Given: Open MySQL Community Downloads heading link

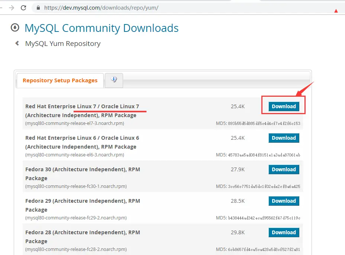Looking at the screenshot, I should pyautogui.click(x=101, y=28).
